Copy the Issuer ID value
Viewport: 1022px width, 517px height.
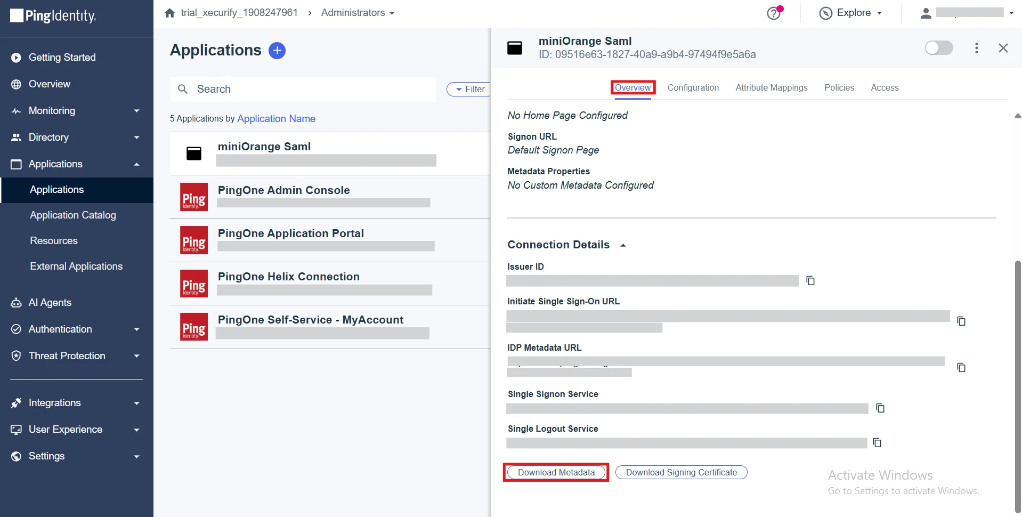(x=810, y=280)
